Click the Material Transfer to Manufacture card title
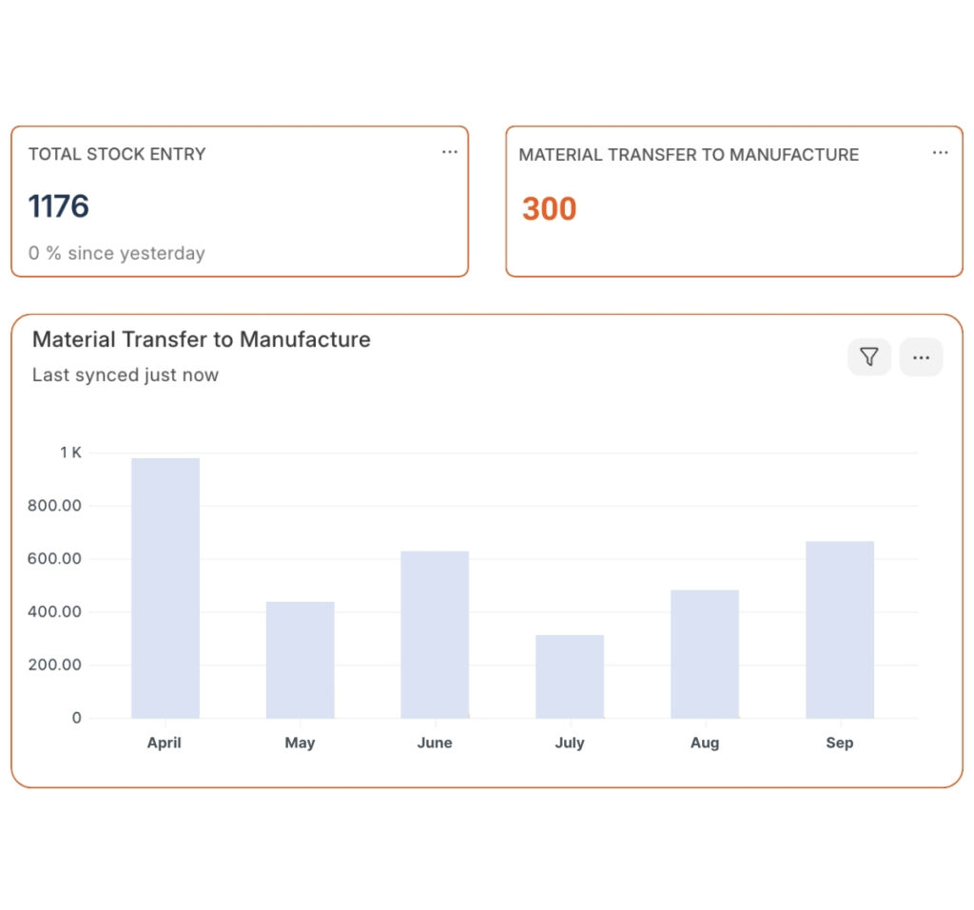Screen dimensions: 974x910 click(689, 155)
